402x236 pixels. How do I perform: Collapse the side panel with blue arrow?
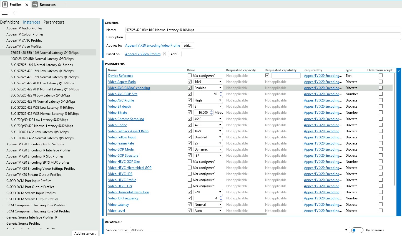tap(399, 71)
